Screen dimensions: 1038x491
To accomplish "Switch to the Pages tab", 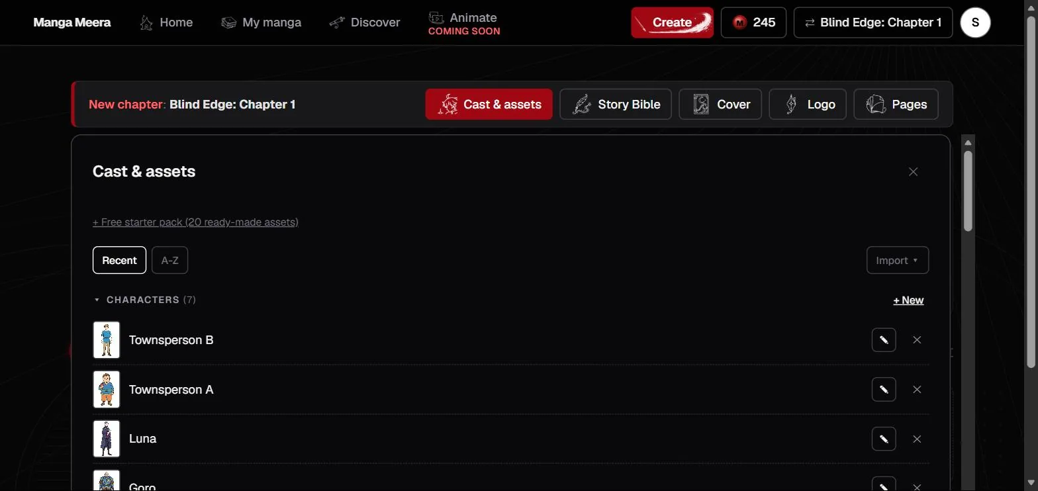I will [896, 105].
